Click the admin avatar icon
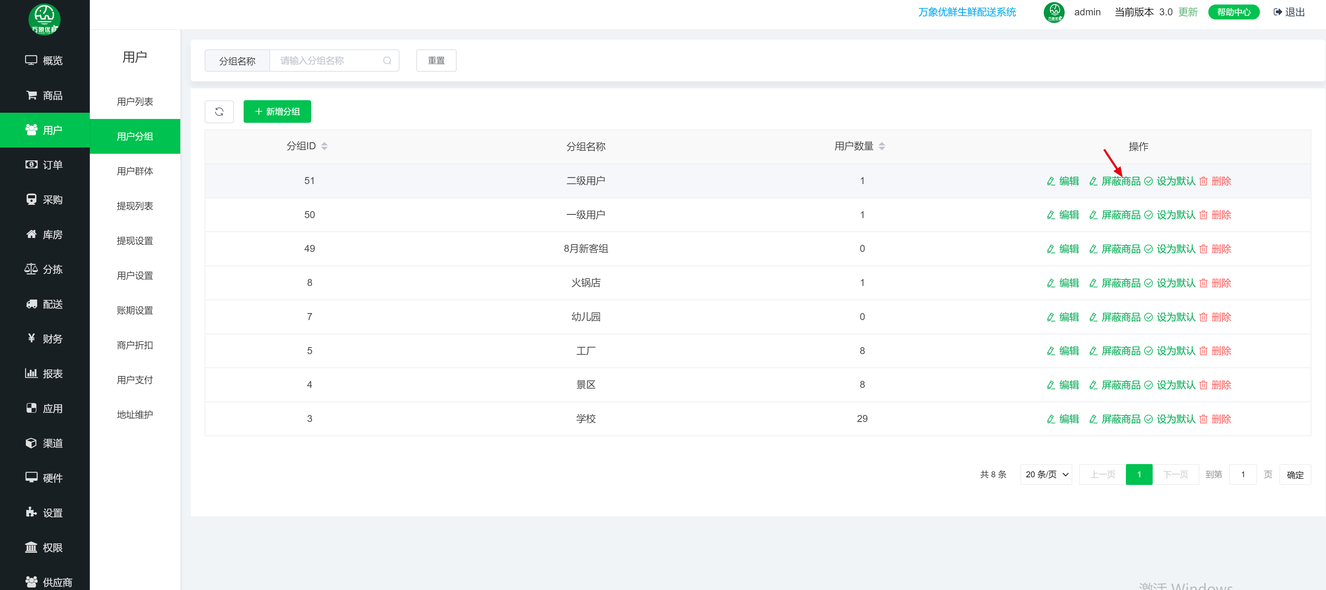1326x590 pixels. (1054, 12)
